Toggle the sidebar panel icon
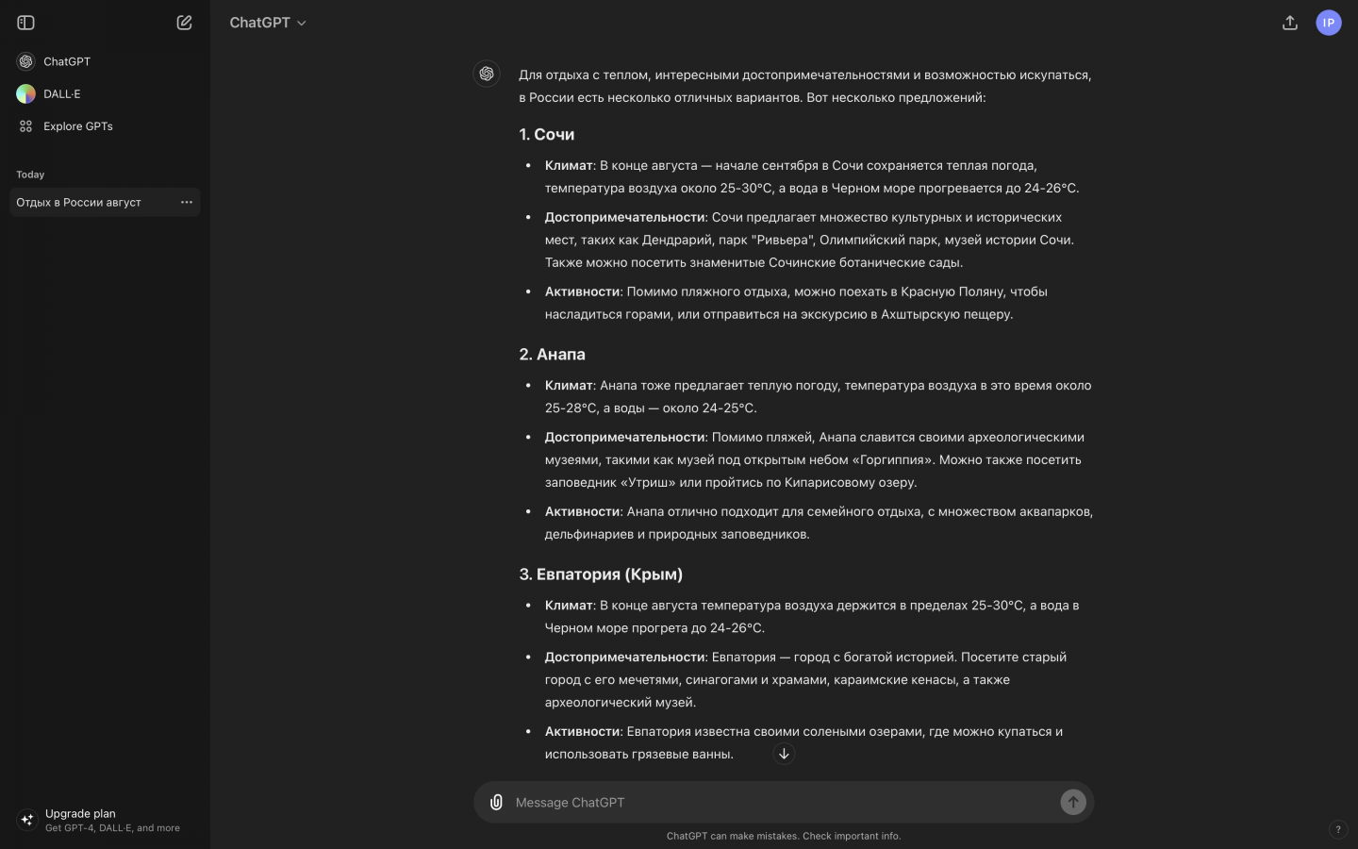 coord(26,23)
